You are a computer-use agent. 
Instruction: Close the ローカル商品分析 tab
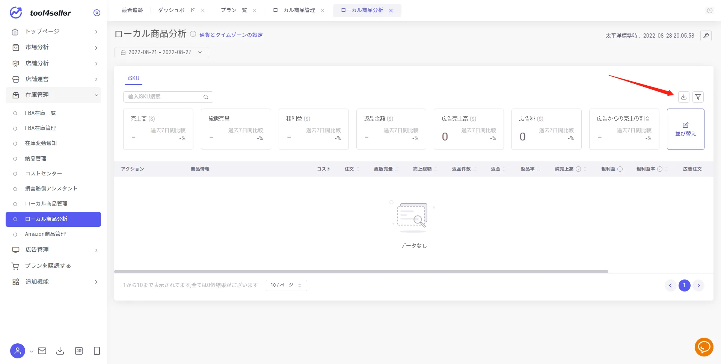coord(391,11)
